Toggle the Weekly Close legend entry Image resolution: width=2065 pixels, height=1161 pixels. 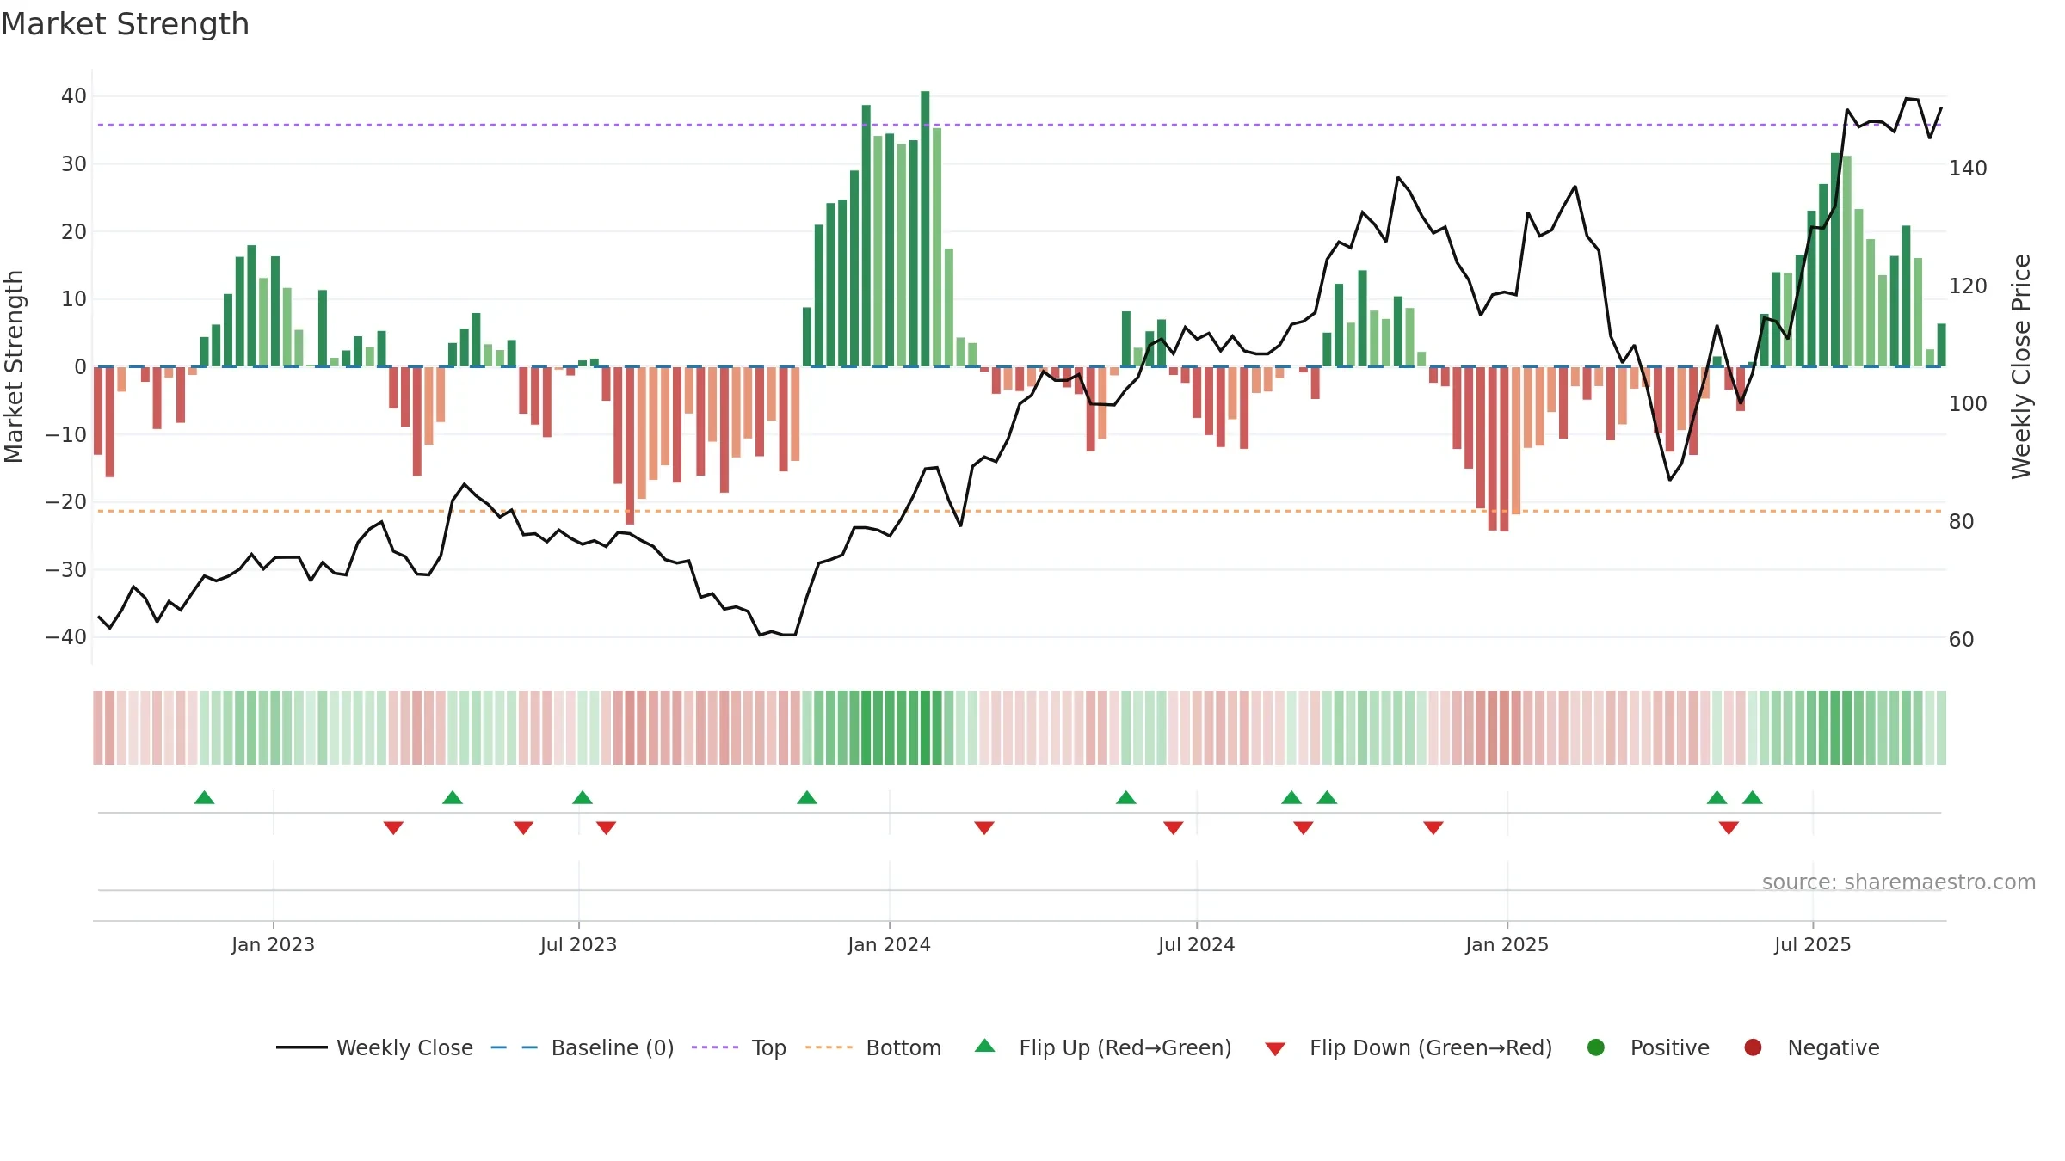(x=374, y=1047)
